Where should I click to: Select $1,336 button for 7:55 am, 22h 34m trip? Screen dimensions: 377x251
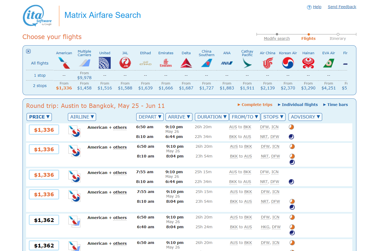point(44,175)
